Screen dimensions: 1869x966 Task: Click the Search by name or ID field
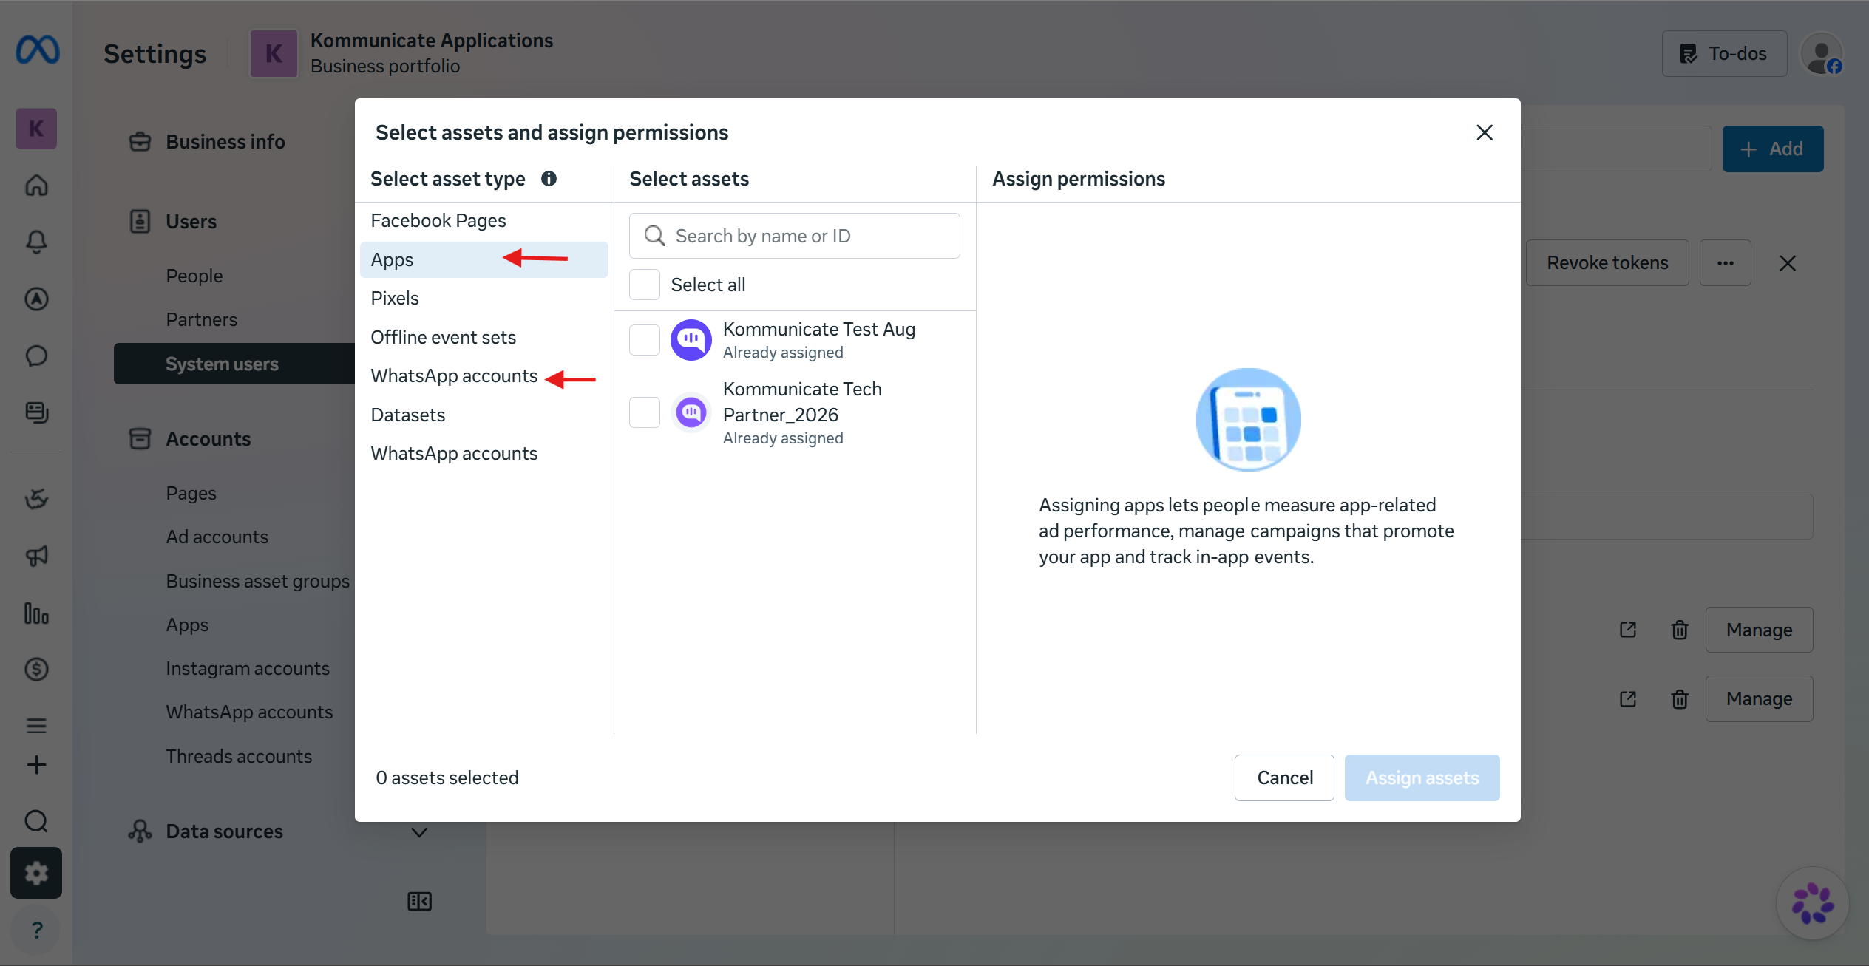click(795, 236)
